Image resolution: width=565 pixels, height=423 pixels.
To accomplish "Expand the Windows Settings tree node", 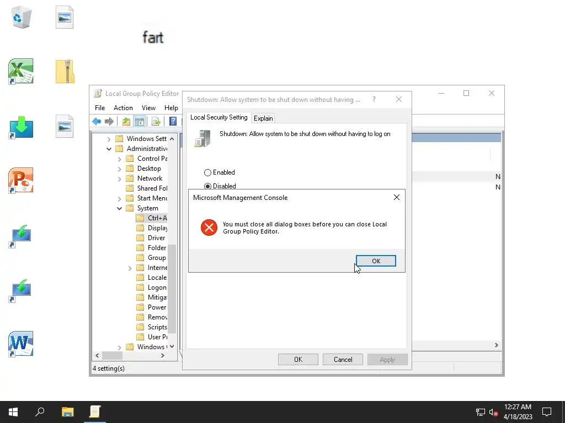I will (109, 139).
